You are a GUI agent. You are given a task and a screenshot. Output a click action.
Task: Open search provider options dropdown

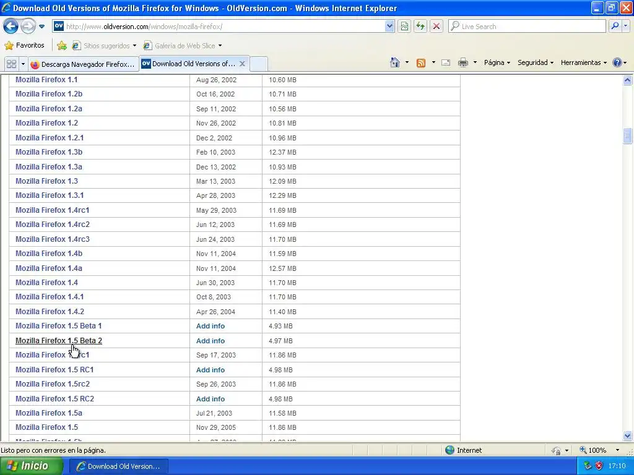point(625,27)
